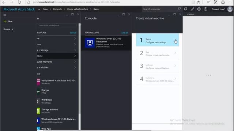Select Compute breadcrumb item
Screen dimensions: 234x131
[57, 9]
